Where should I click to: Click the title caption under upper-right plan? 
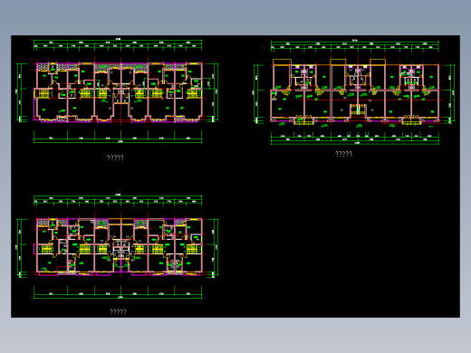coord(343,154)
